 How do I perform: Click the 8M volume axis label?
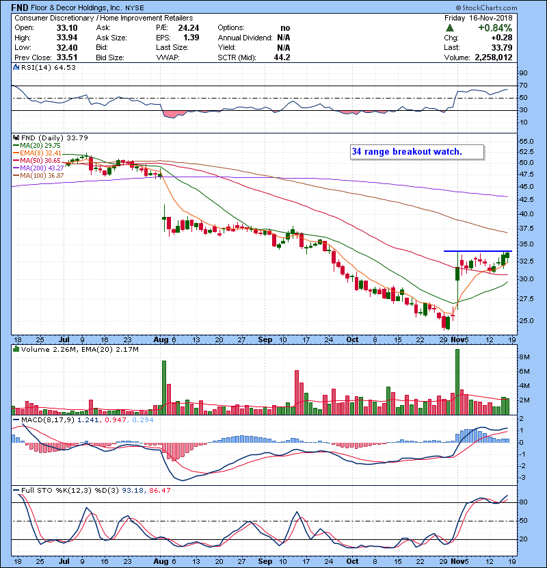[x=524, y=357]
